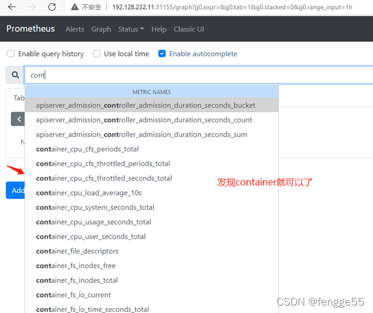The image size is (373, 313).
Task: Select container_fs_io_time_seconds_total metric
Action: [x=152, y=308]
